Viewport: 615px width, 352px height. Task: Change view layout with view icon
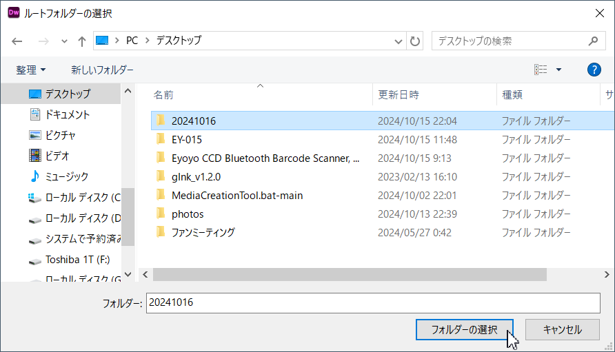coord(541,70)
